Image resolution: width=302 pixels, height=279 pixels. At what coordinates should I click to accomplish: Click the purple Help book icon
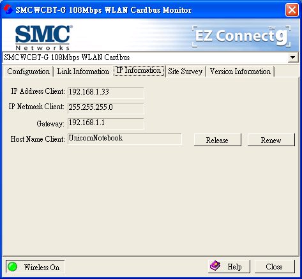215,266
